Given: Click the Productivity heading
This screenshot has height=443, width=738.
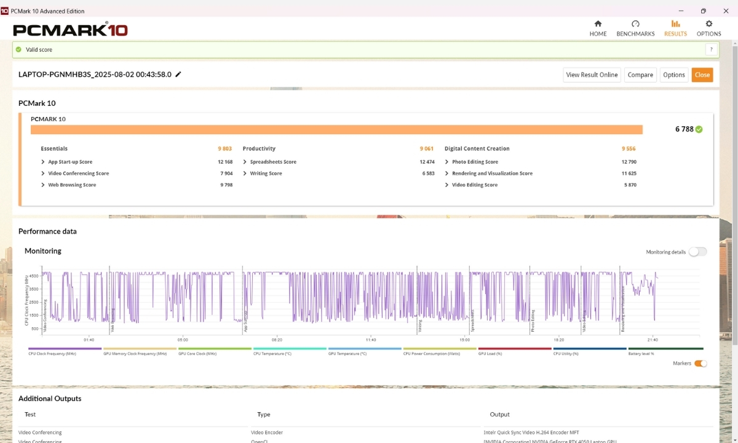Looking at the screenshot, I should coord(259,149).
